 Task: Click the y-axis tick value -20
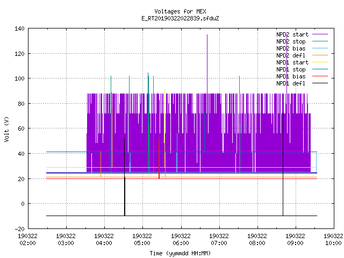19,229
